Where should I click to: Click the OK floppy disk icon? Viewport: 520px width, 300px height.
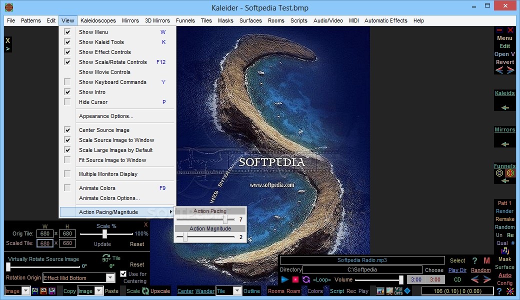point(43,290)
